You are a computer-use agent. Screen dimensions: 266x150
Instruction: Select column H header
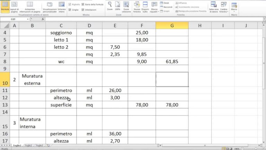[200, 26]
